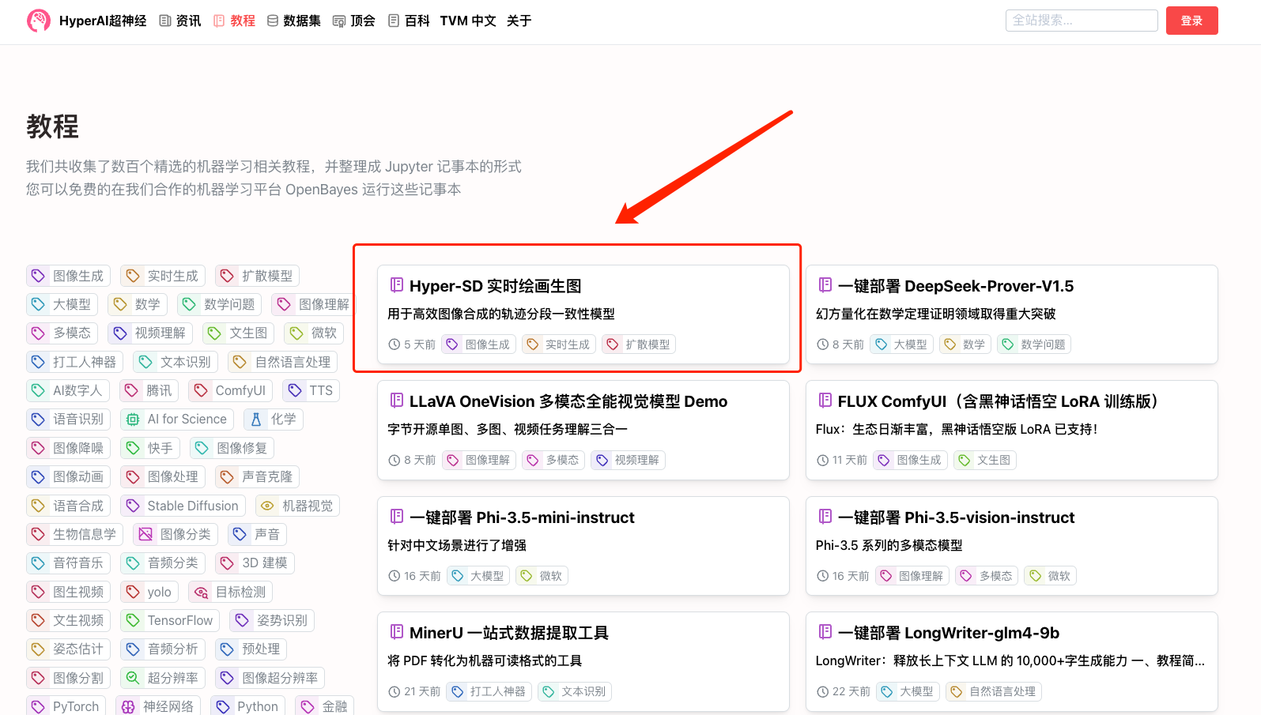Screen dimensions: 1261x715
Task: Click the 图像分类 tag icon
Action: point(145,534)
